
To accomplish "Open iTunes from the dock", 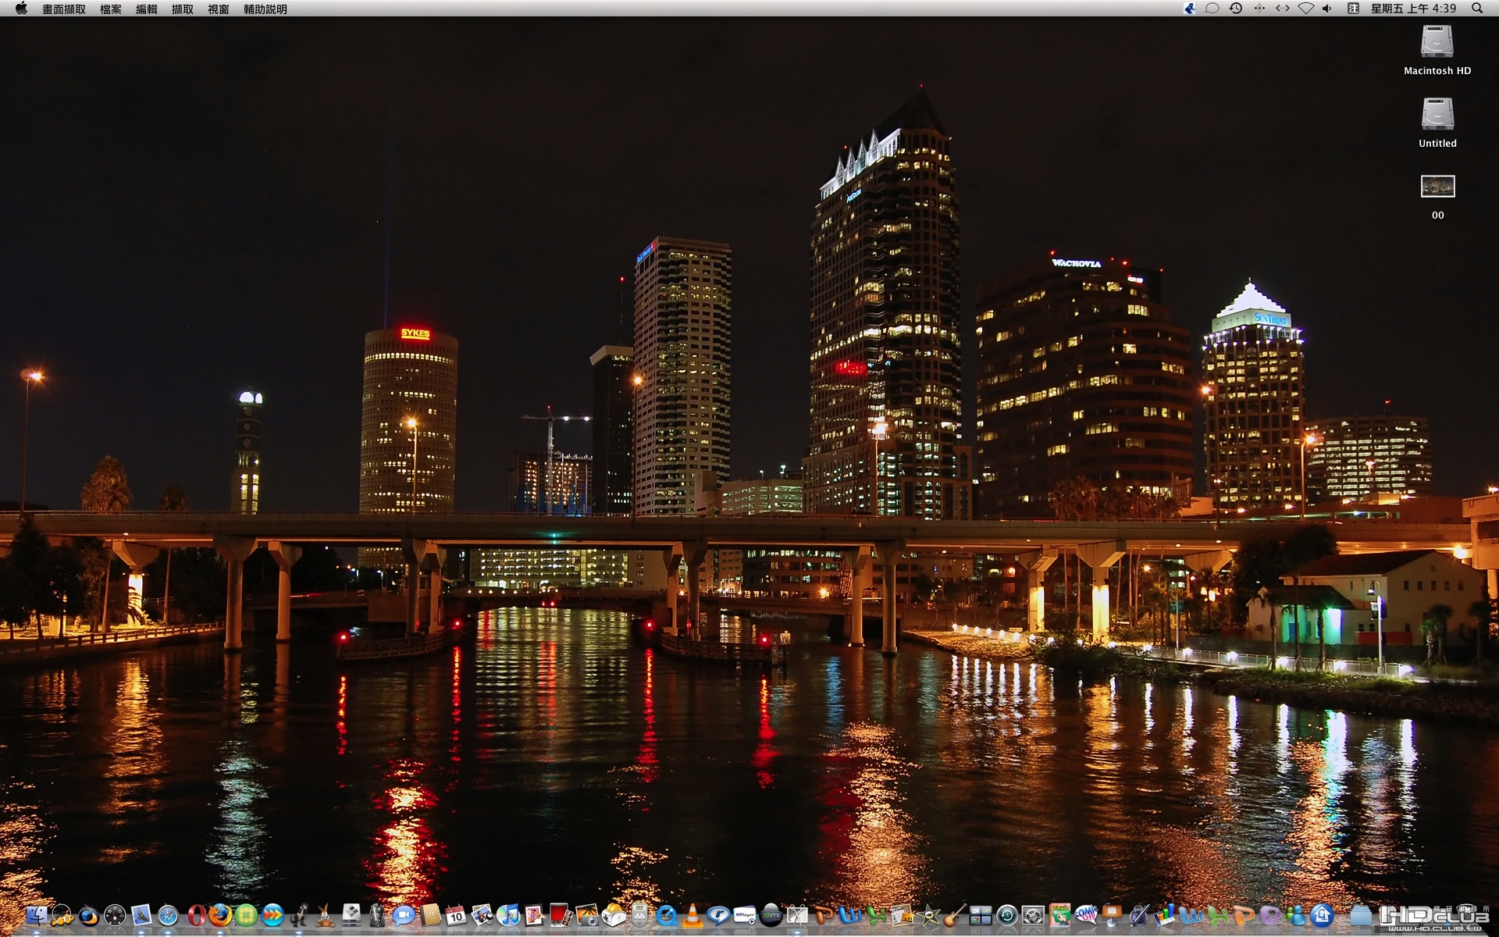I will [508, 915].
